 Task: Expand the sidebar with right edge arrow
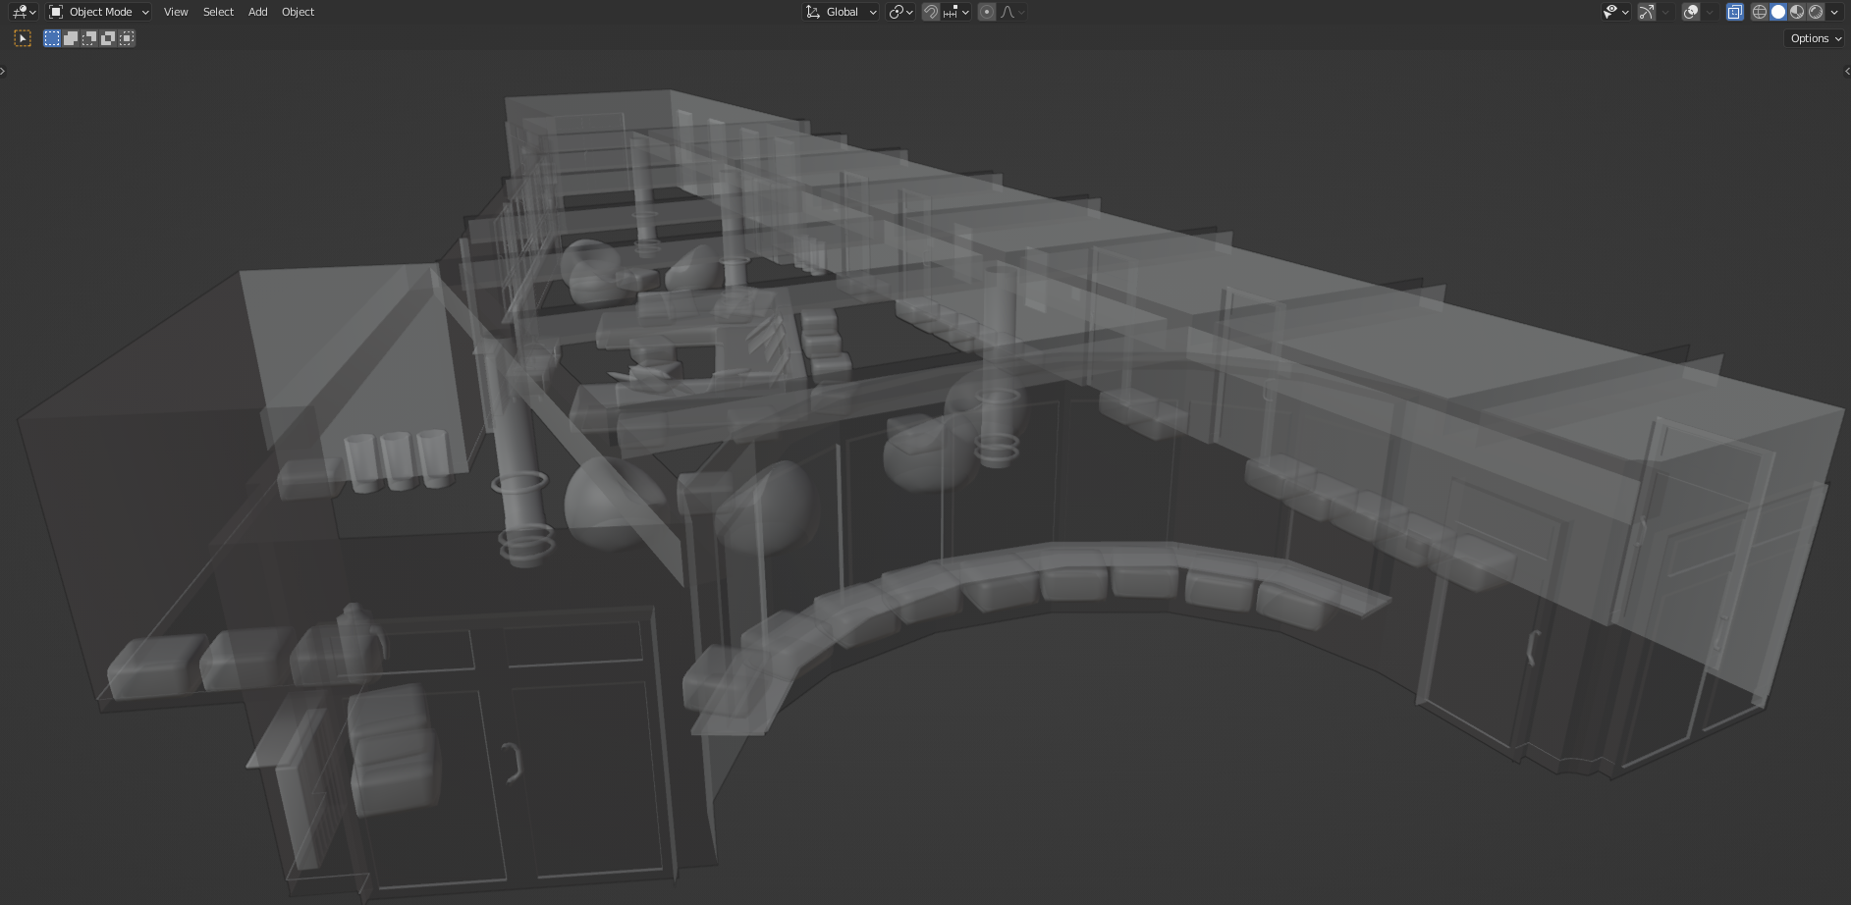[1846, 71]
